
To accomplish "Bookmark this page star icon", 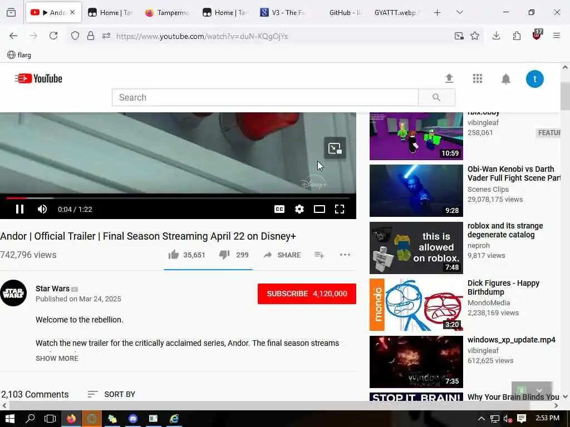I will [x=475, y=36].
